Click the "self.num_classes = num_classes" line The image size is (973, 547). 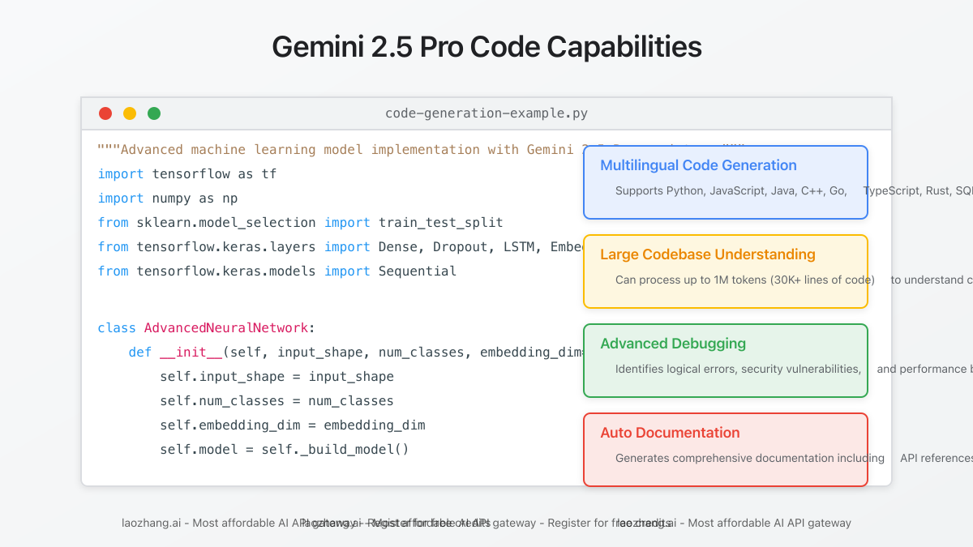[276, 401]
